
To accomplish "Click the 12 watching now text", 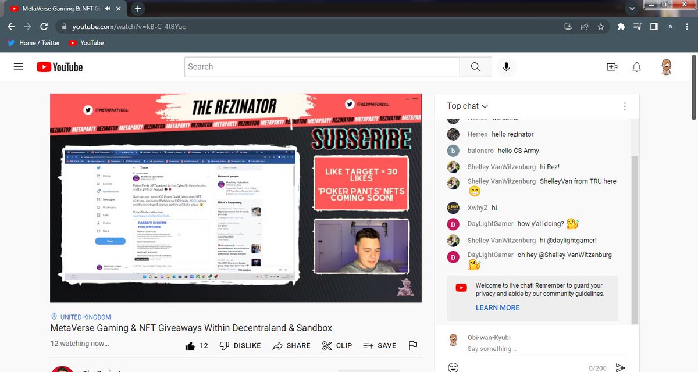I will pyautogui.click(x=80, y=344).
